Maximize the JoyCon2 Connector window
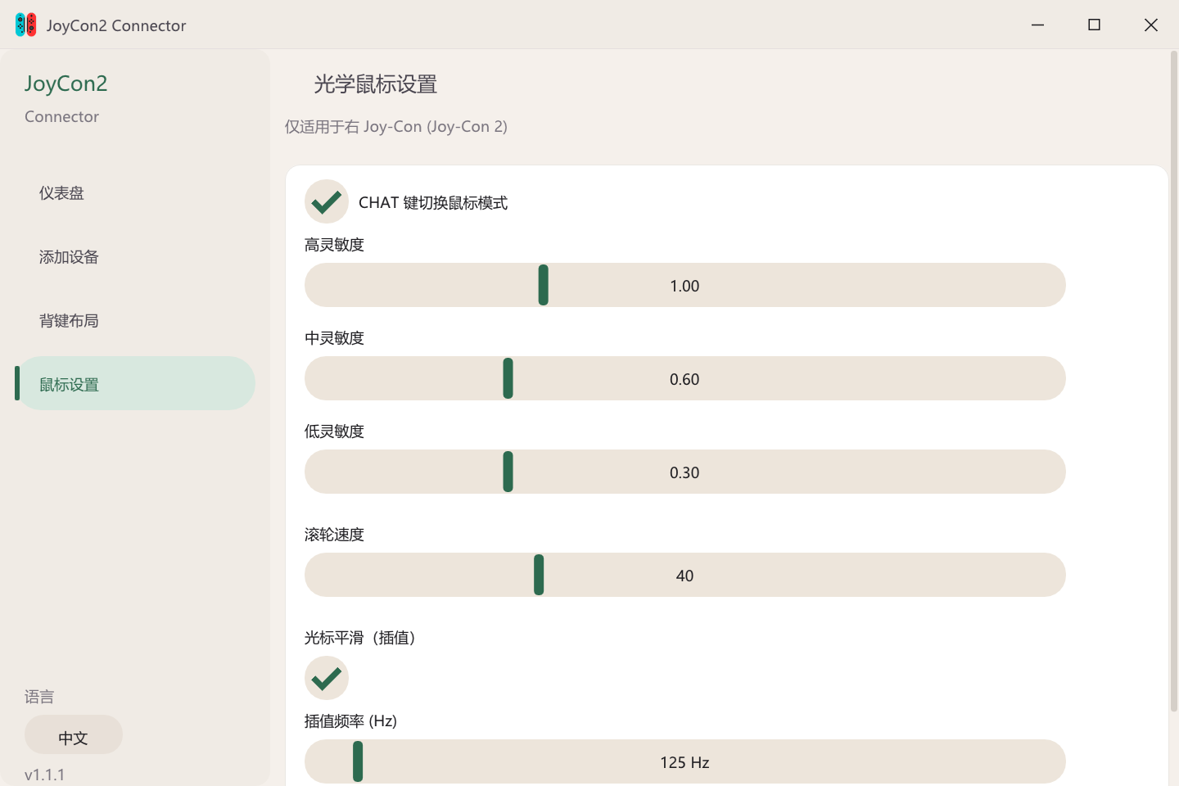This screenshot has height=786, width=1179. 1094,25
